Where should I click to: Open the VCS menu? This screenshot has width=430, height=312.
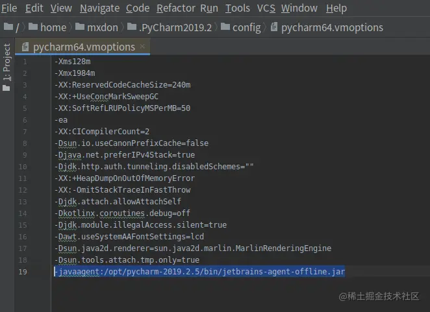(x=266, y=8)
